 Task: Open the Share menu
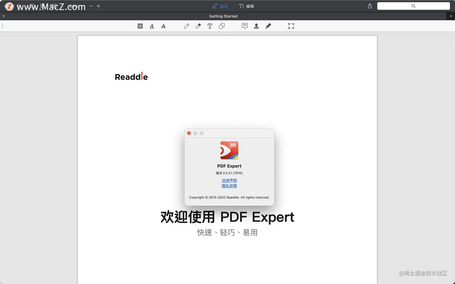coord(369,6)
